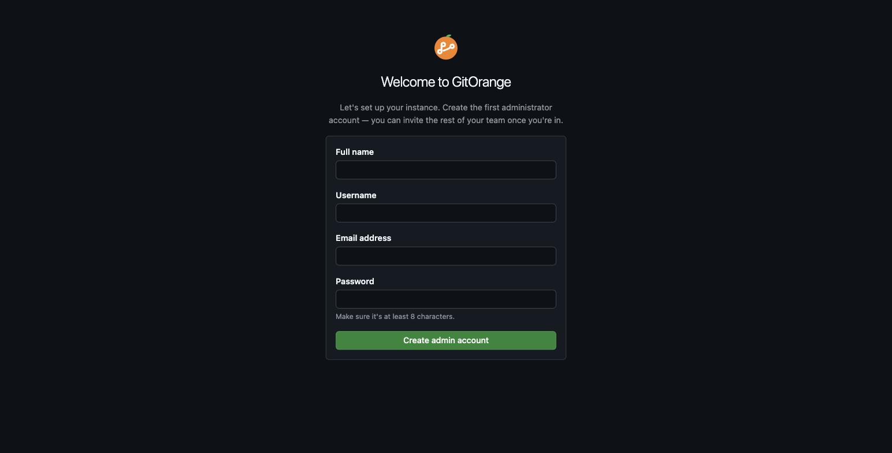Click the Username label
Screen dimensions: 892x453
tap(356, 195)
